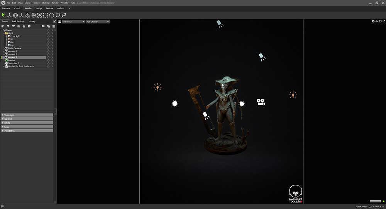This screenshot has width=386, height=209.
Task: Activate the scale axis tool
Action: (21, 15)
